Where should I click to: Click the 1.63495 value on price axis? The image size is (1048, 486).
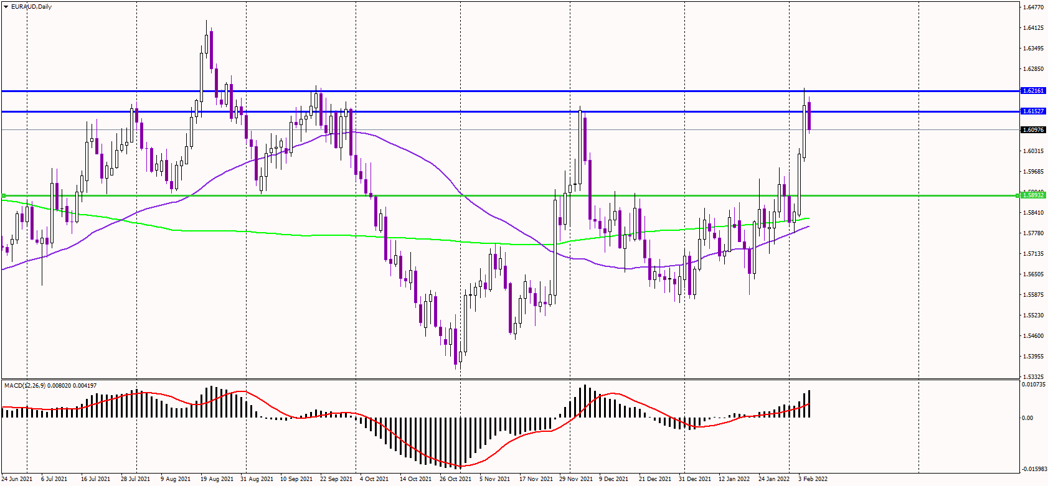pos(1034,49)
